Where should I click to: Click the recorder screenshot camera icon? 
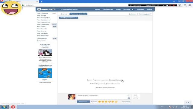167,5
